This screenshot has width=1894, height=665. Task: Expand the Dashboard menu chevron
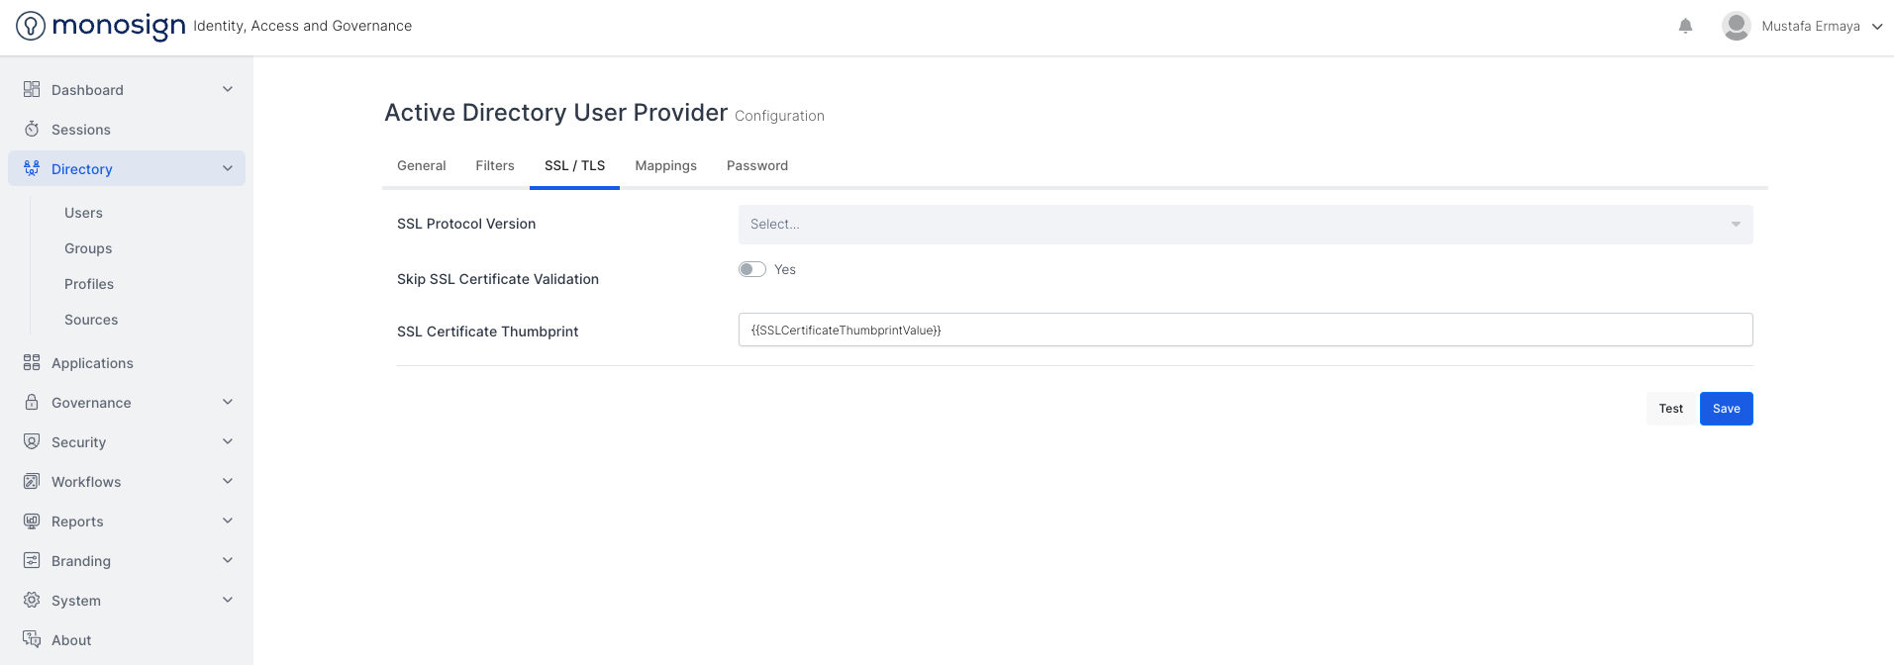(228, 90)
